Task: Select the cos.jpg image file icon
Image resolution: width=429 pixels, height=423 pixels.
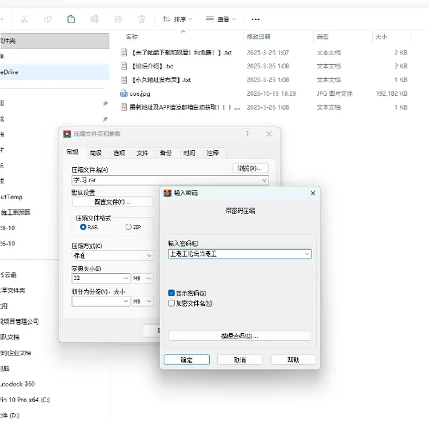Action: pyautogui.click(x=124, y=93)
